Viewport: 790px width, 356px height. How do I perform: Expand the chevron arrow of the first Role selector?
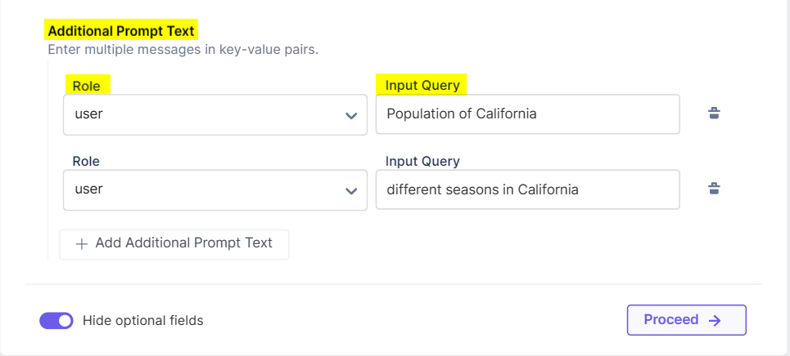tap(351, 115)
